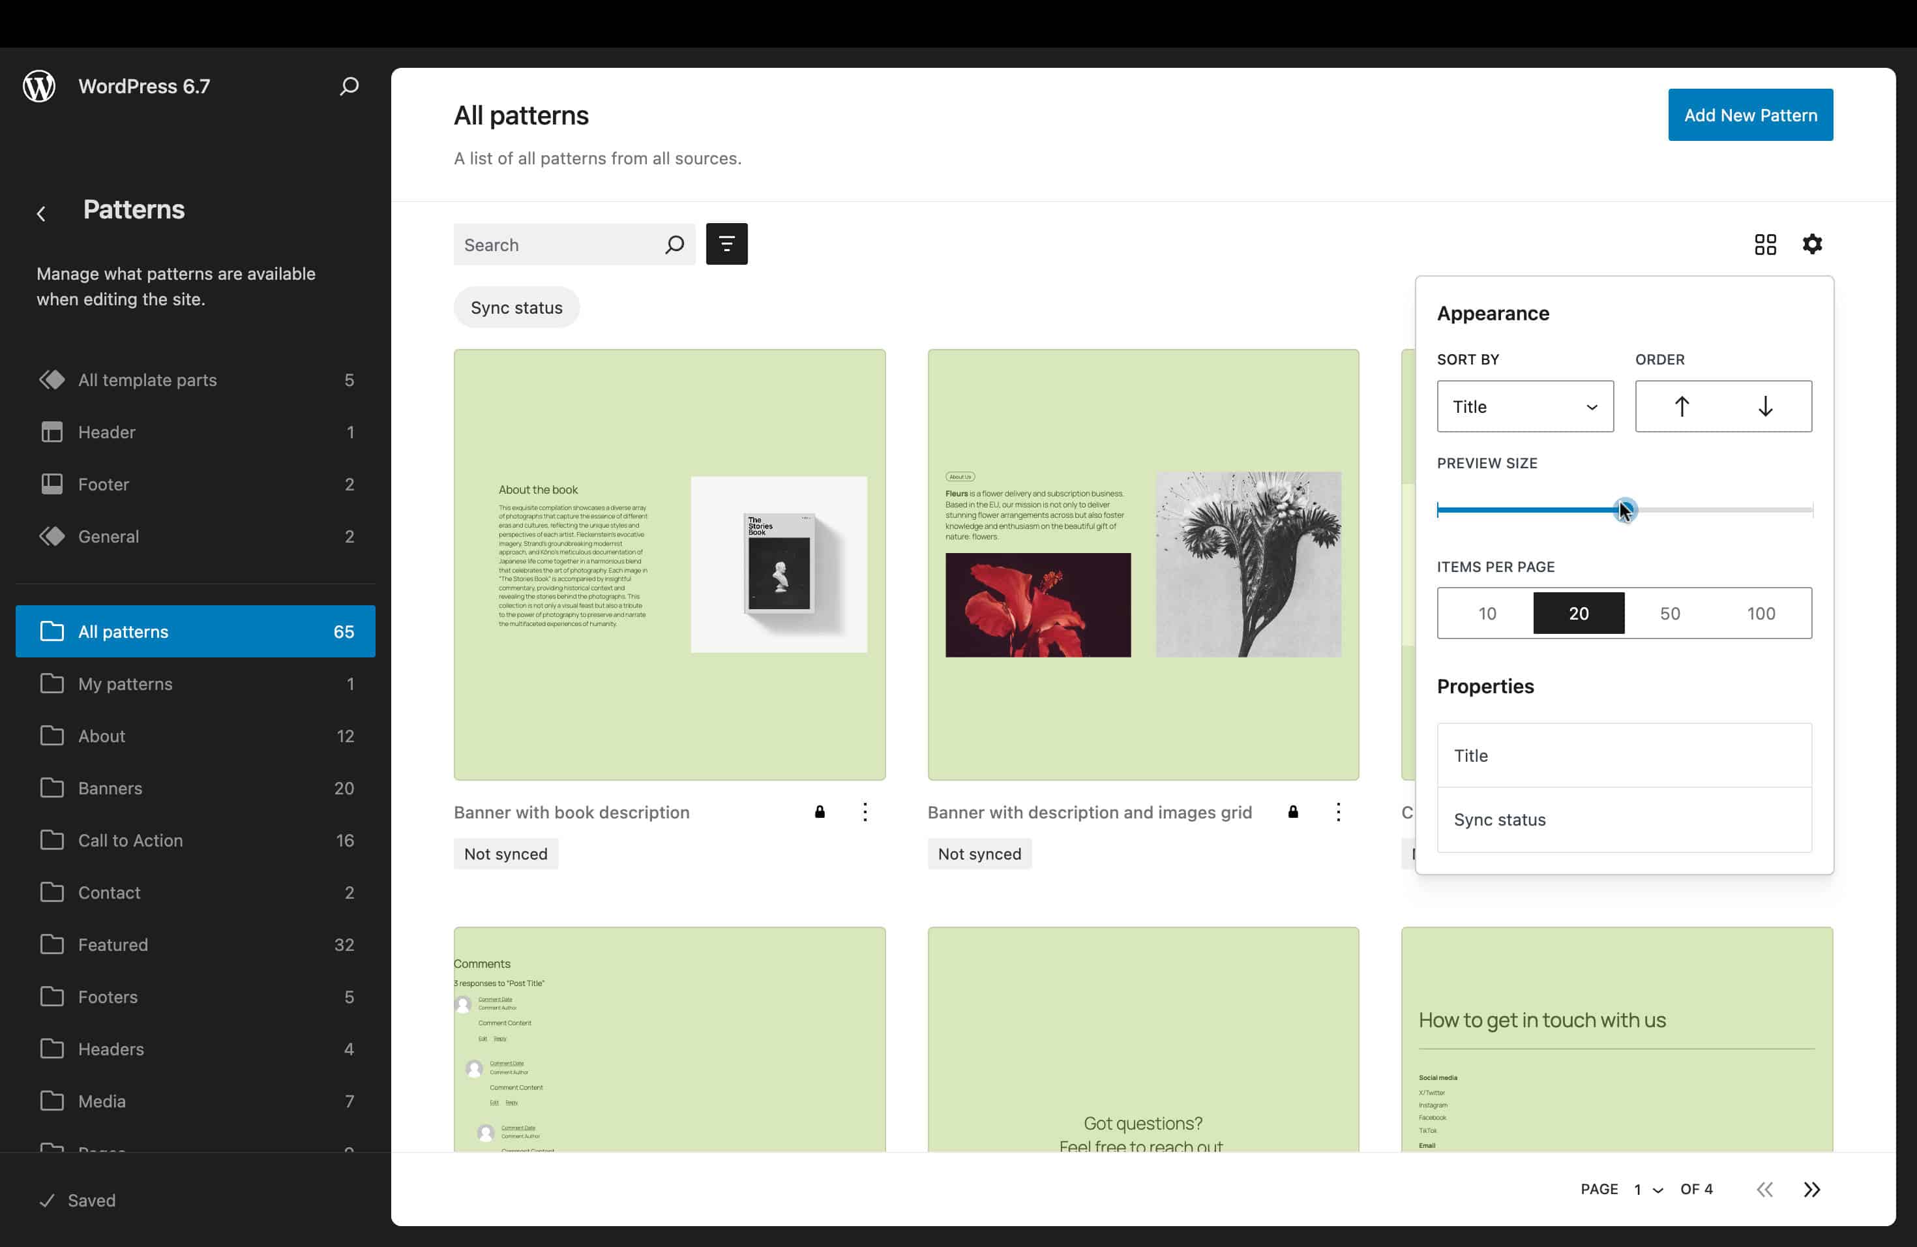Viewport: 1917px width, 1247px height.
Task: Open actions for Banner with description and images grid
Action: [1338, 812]
